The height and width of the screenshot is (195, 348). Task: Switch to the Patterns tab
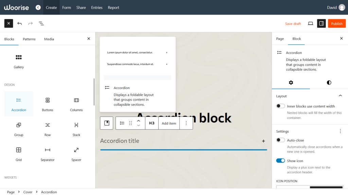point(29,39)
